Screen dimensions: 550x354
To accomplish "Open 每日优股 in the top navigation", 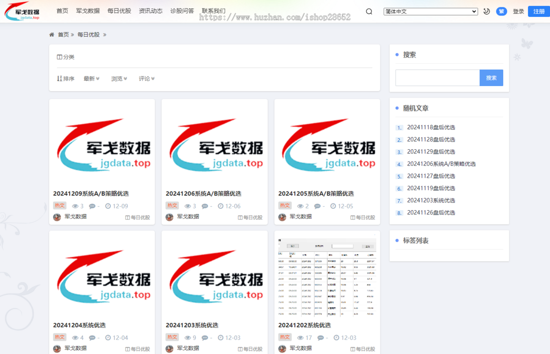I will (x=119, y=11).
